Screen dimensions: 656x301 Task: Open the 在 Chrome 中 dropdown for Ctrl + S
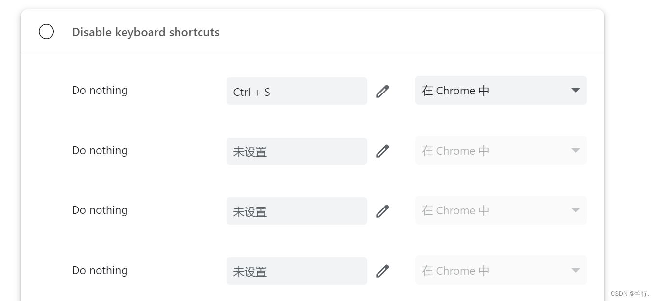501,91
